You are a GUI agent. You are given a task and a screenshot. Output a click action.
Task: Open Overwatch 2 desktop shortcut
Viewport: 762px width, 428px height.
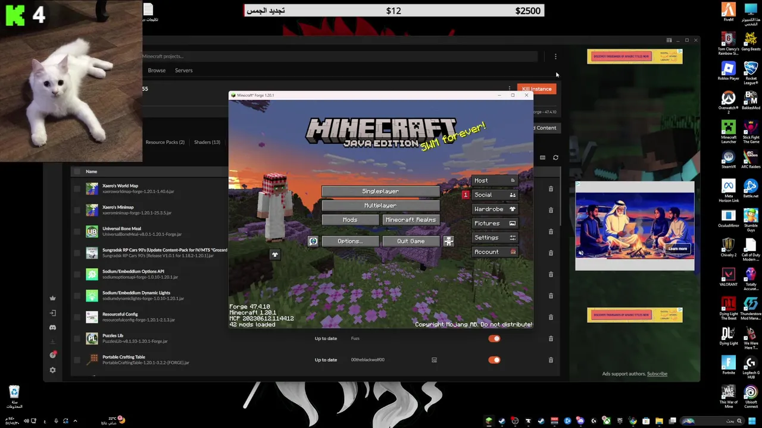coord(729,102)
